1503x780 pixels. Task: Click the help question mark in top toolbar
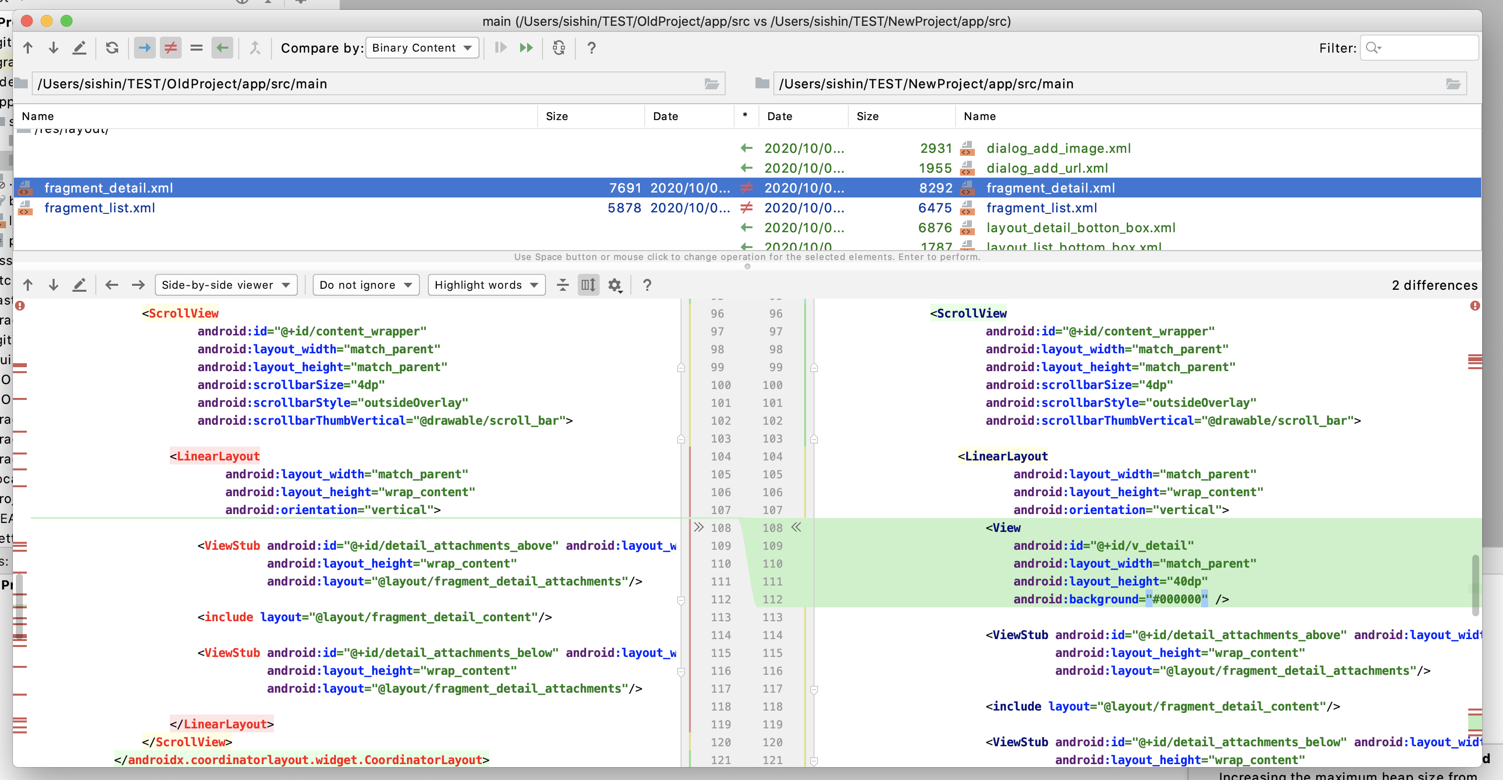pos(591,48)
